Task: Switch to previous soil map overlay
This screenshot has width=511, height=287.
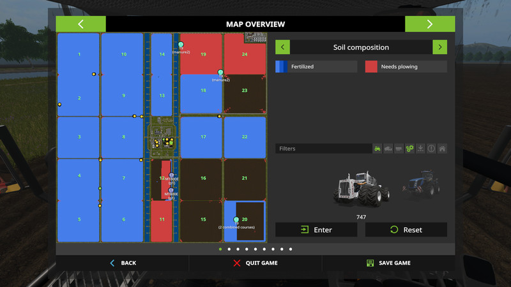Action: click(283, 47)
